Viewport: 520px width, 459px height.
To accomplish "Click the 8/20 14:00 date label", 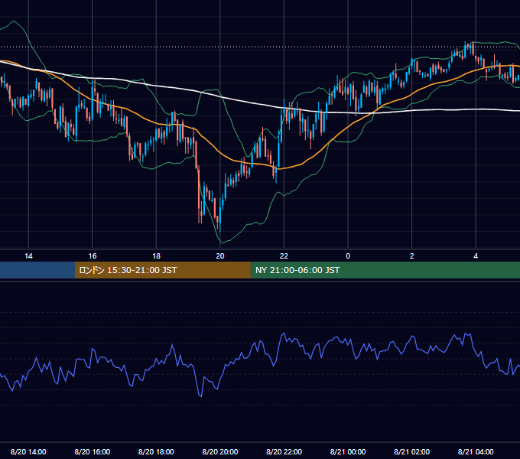I will pos(28,451).
